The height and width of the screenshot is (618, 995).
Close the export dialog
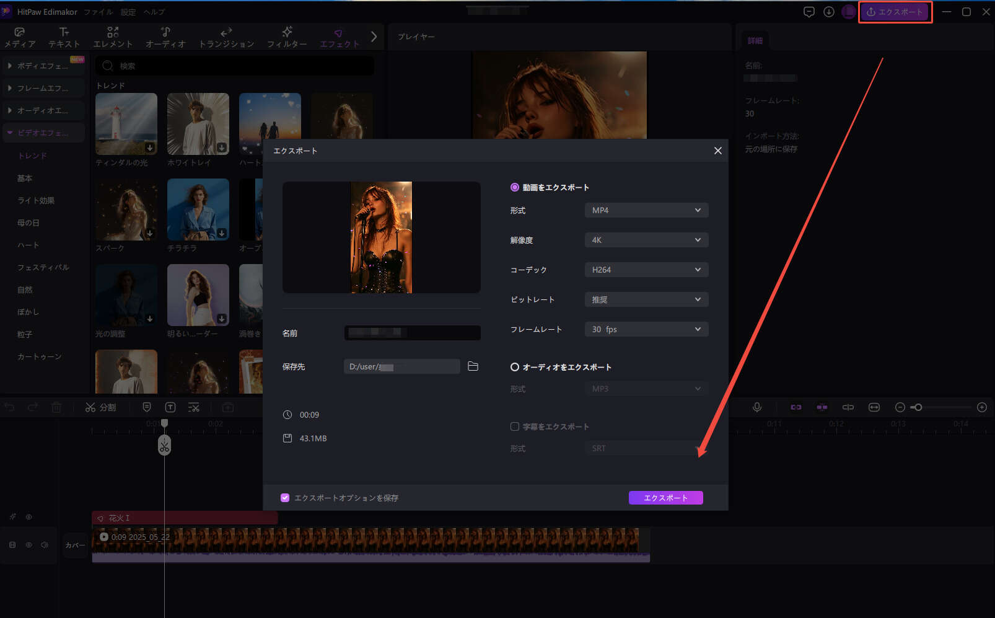click(x=717, y=151)
